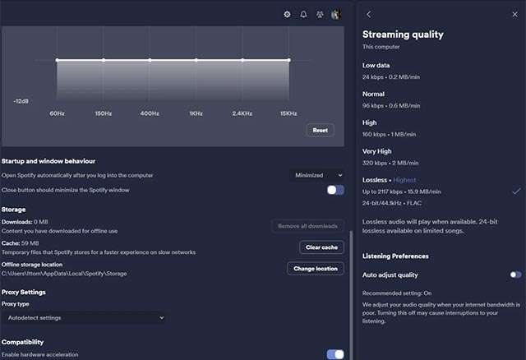Open settings via the gear icon

[287, 15]
